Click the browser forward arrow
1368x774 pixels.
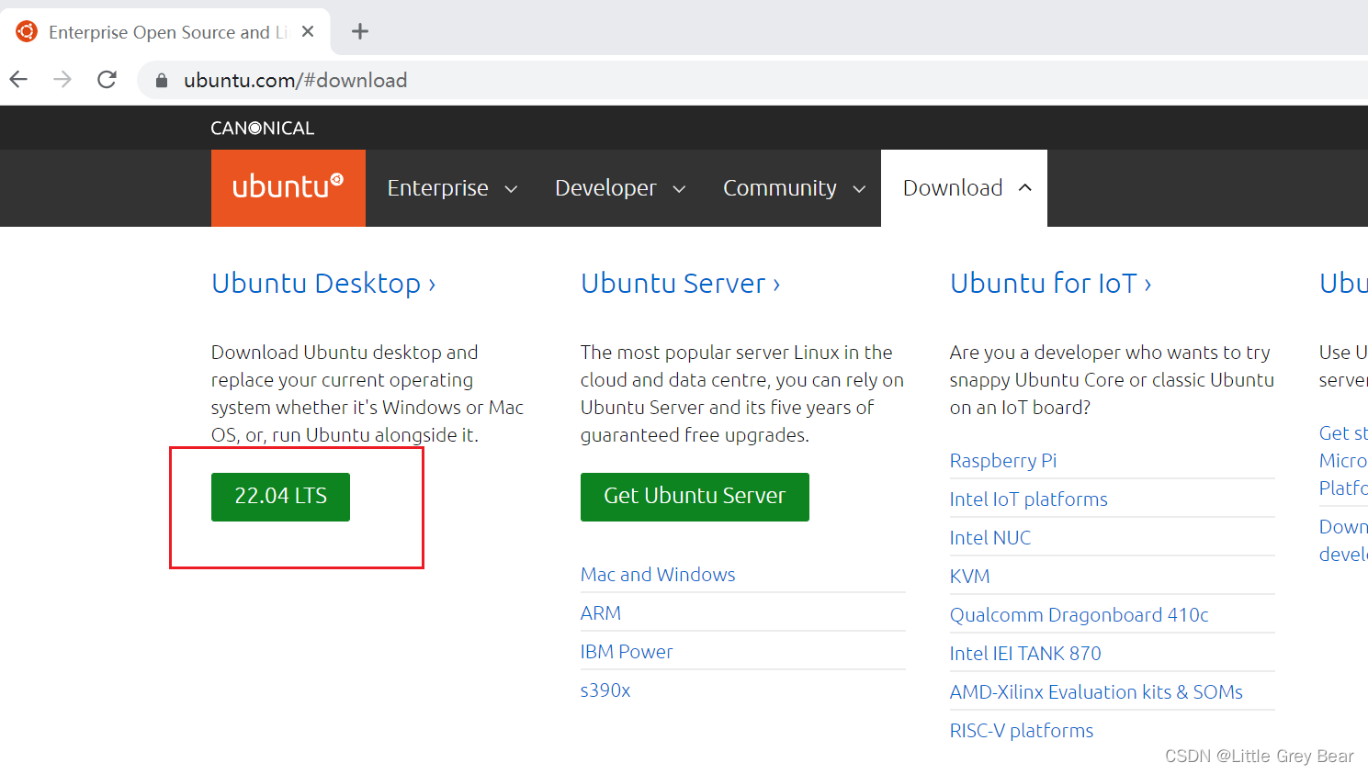pos(62,80)
